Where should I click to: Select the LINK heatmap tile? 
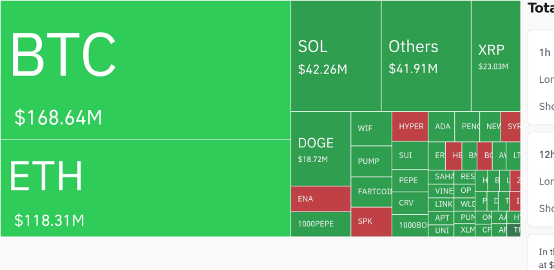443,204
